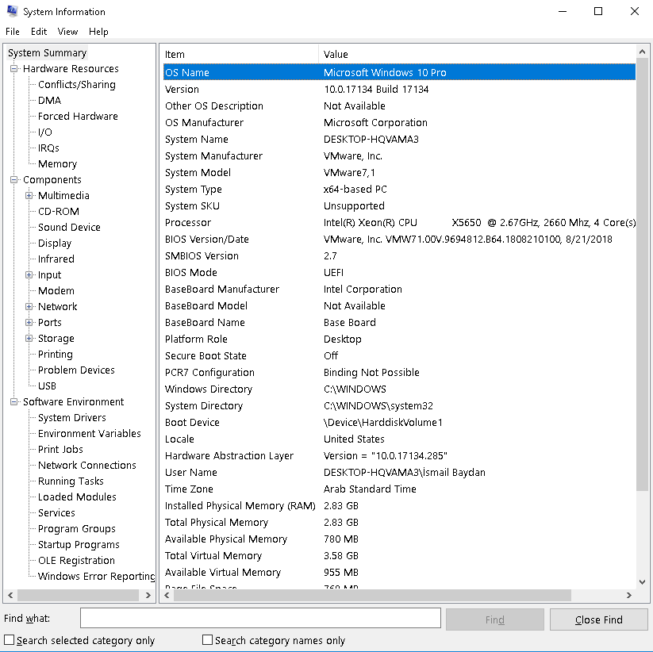Open the Help menu
653x652 pixels.
point(98,32)
